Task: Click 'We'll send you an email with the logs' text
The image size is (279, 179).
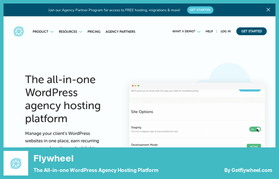Action: tap(165, 91)
